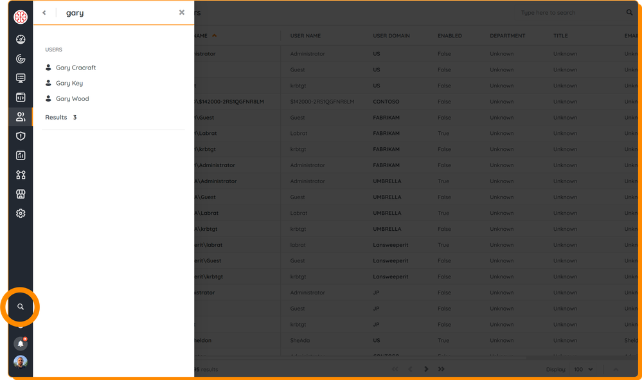Open the Scanning spiral icon in sidebar
The image size is (642, 380).
tap(21, 59)
